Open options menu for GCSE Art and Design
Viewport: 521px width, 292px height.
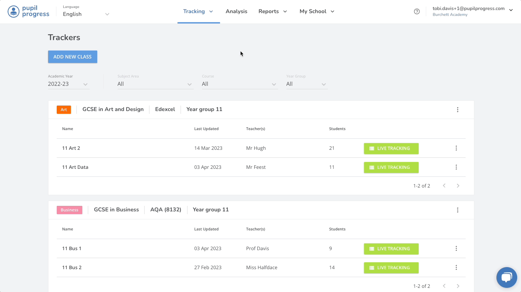pos(457,110)
